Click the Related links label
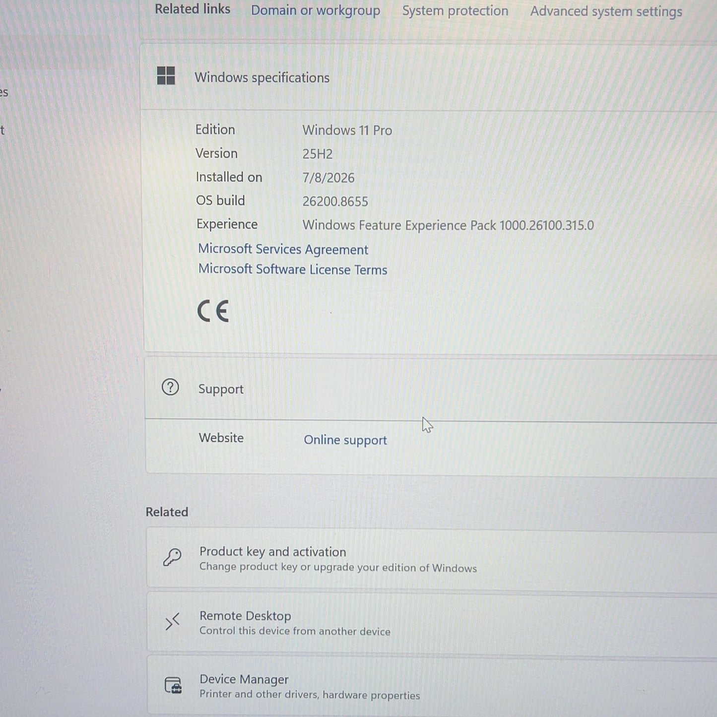Image resolution: width=717 pixels, height=717 pixels. (193, 9)
